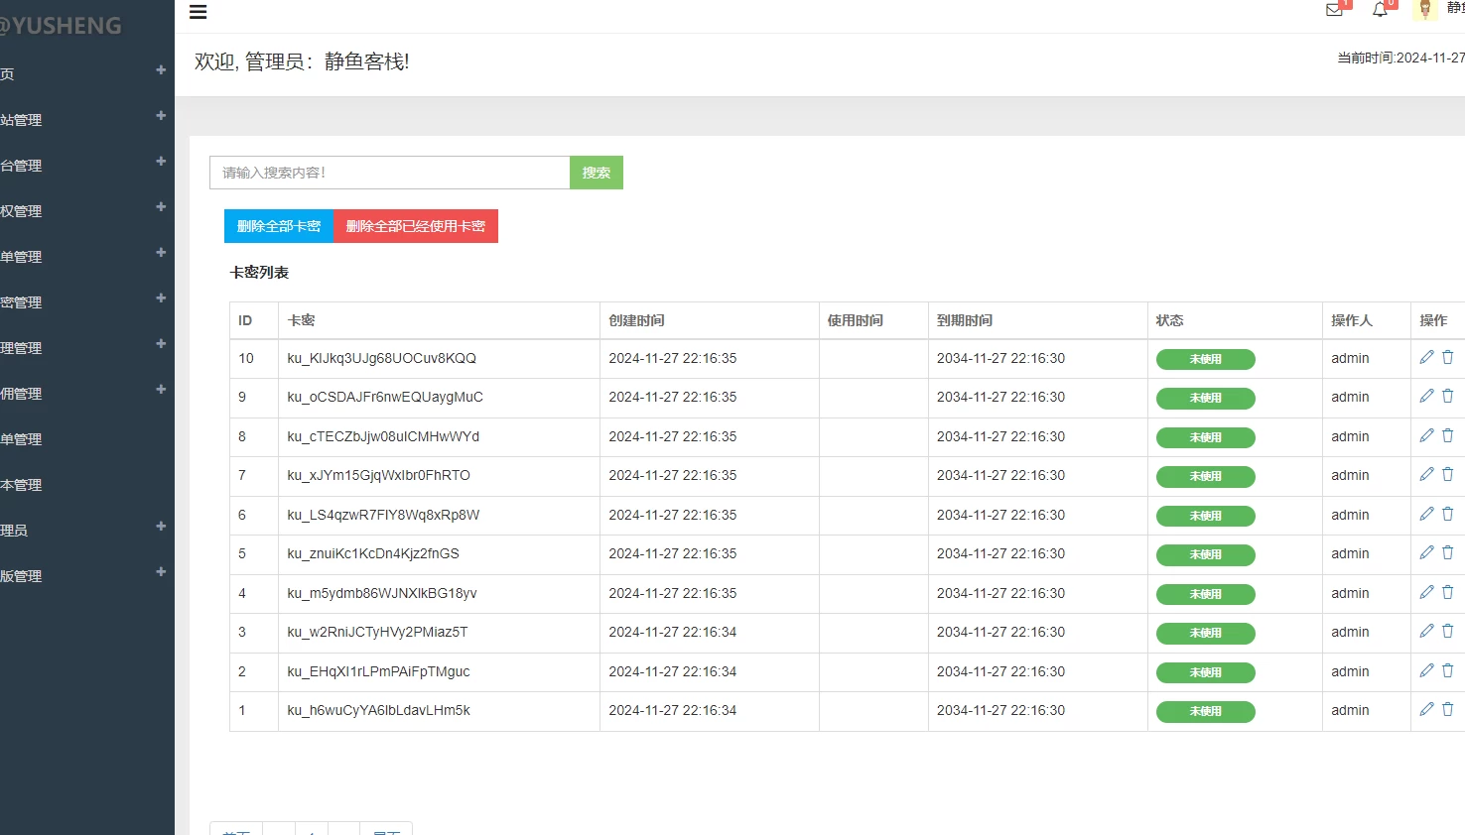Toggle the hamburger sidebar menu icon
The image size is (1465, 835).
click(198, 12)
